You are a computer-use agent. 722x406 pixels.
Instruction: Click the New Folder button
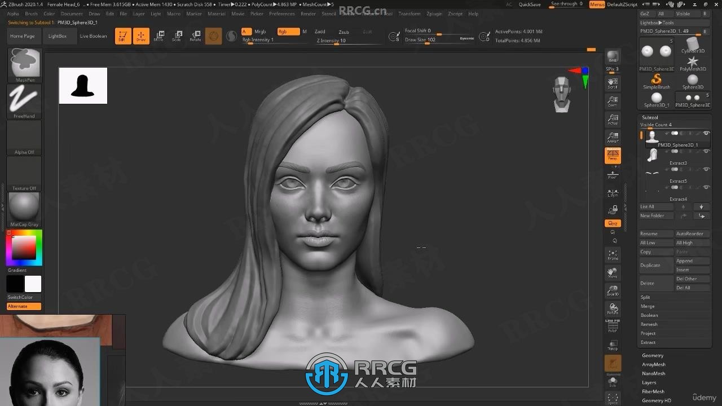tap(657, 216)
